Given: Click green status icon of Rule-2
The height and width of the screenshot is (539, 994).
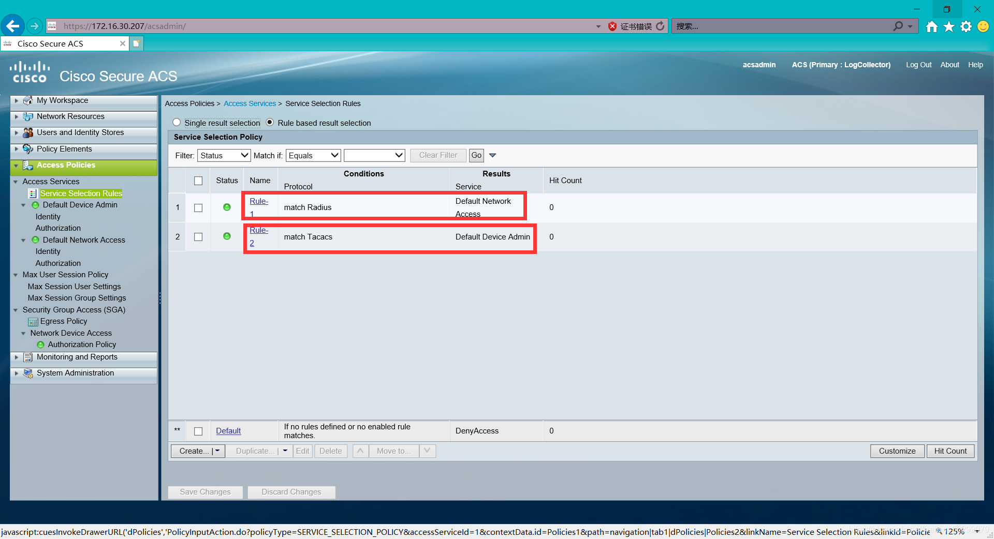Looking at the screenshot, I should [227, 236].
